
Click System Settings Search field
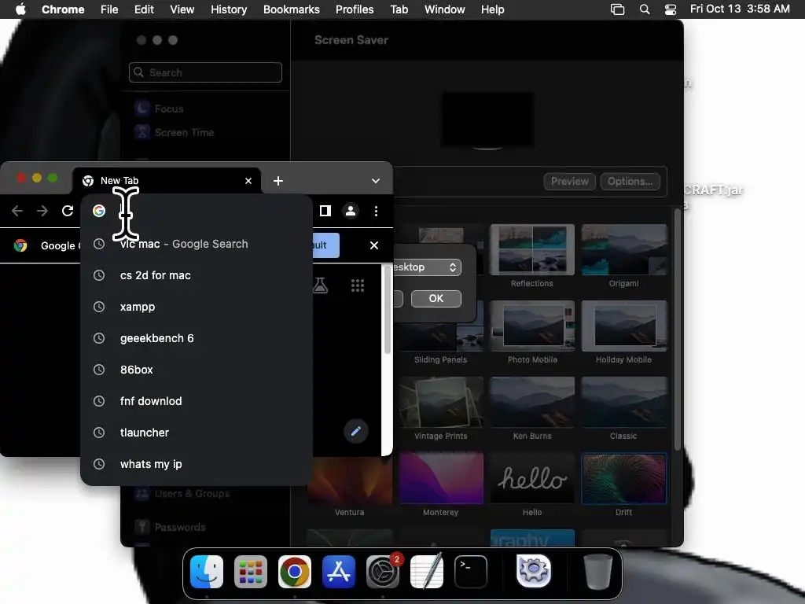click(205, 72)
